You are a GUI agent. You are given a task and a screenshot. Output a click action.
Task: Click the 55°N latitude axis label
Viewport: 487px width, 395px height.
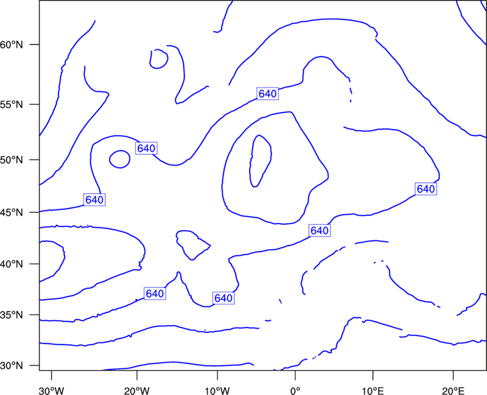pos(12,104)
